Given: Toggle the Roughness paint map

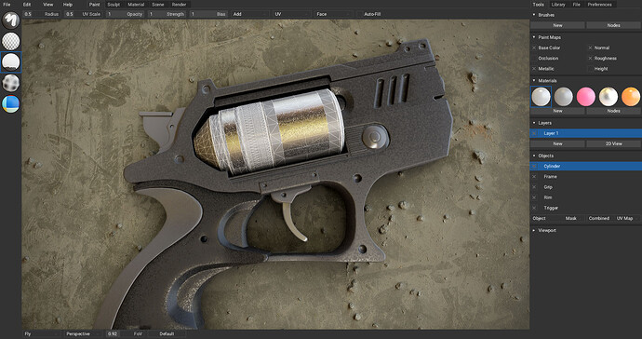Looking at the screenshot, I should coord(590,59).
